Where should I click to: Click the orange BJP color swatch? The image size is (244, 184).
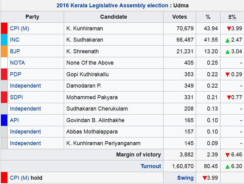click(x=4, y=51)
